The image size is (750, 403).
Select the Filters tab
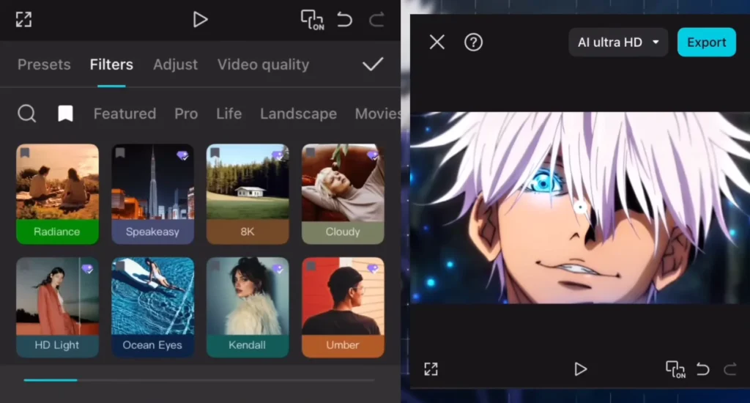(x=111, y=64)
